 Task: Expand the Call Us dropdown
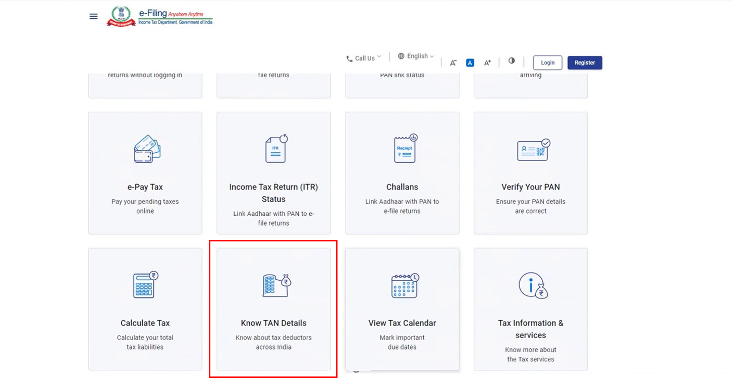[363, 58]
